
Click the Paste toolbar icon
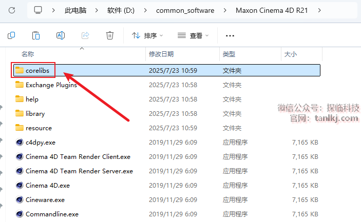(36, 35)
